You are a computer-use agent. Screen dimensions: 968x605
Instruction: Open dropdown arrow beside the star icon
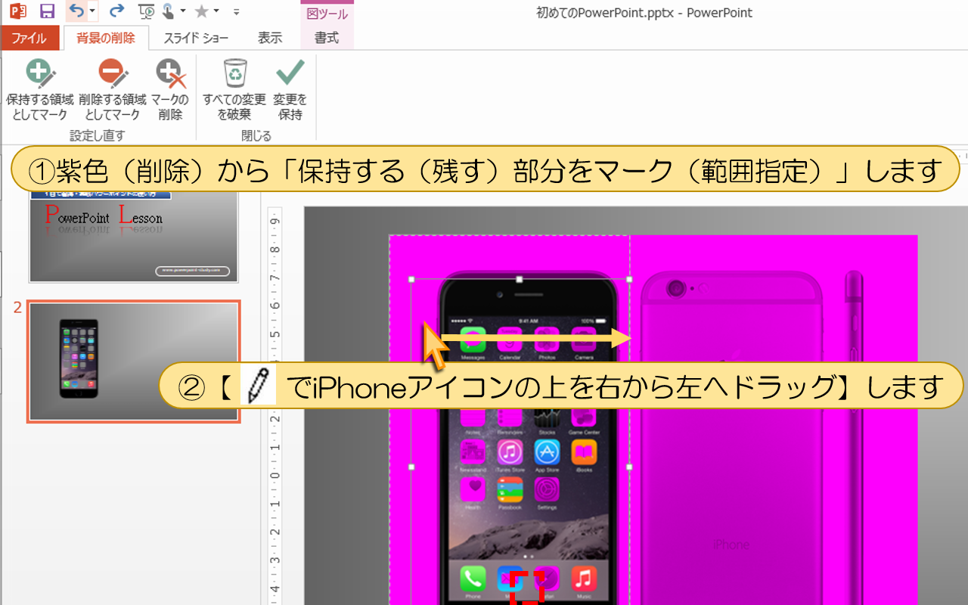pyautogui.click(x=216, y=11)
